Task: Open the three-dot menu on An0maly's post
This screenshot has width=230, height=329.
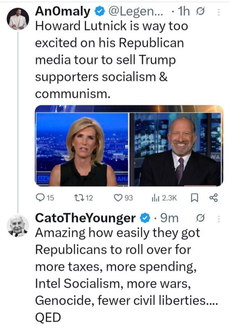Action: point(218,12)
